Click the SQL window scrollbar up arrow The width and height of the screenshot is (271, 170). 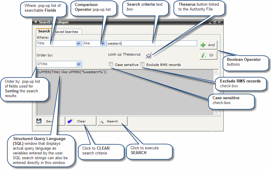point(216,72)
